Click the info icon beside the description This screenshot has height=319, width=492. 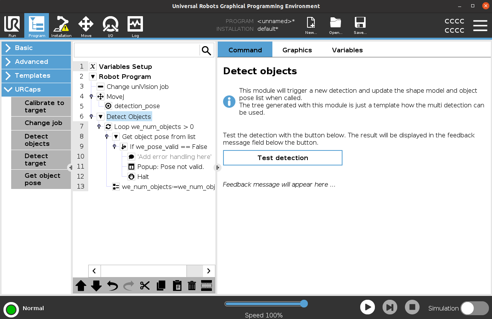229,102
